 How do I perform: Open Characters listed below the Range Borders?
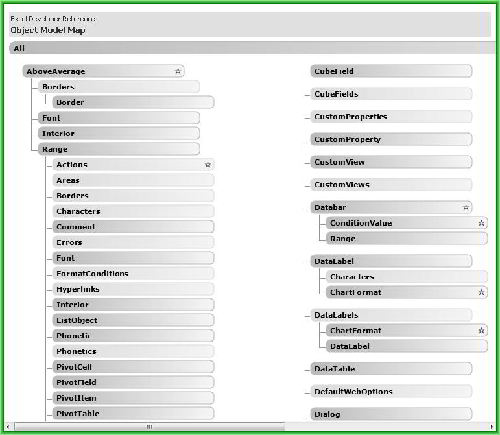click(133, 211)
